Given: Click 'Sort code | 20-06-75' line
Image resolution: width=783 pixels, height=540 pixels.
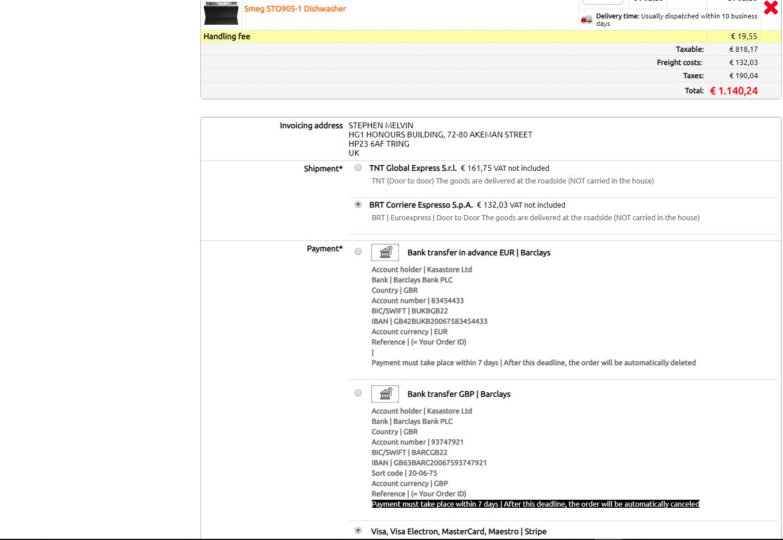Looking at the screenshot, I should click(x=404, y=473).
